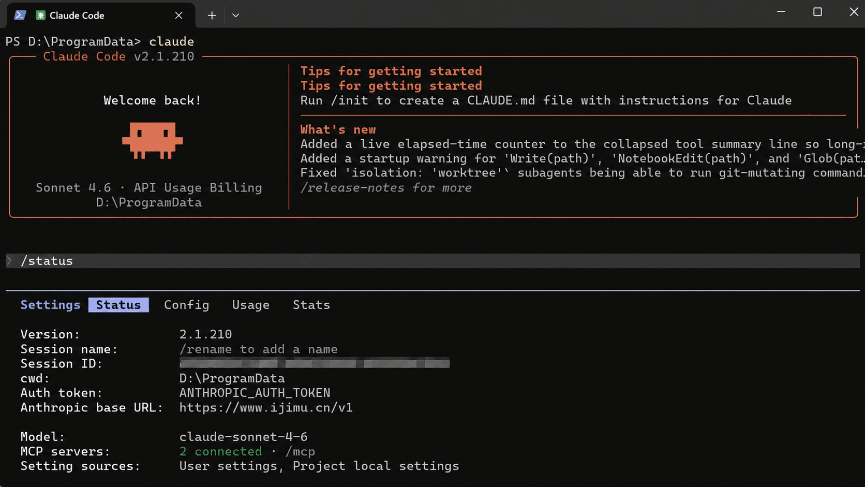Open a new terminal tab with plus
The width and height of the screenshot is (865, 487).
(x=212, y=15)
